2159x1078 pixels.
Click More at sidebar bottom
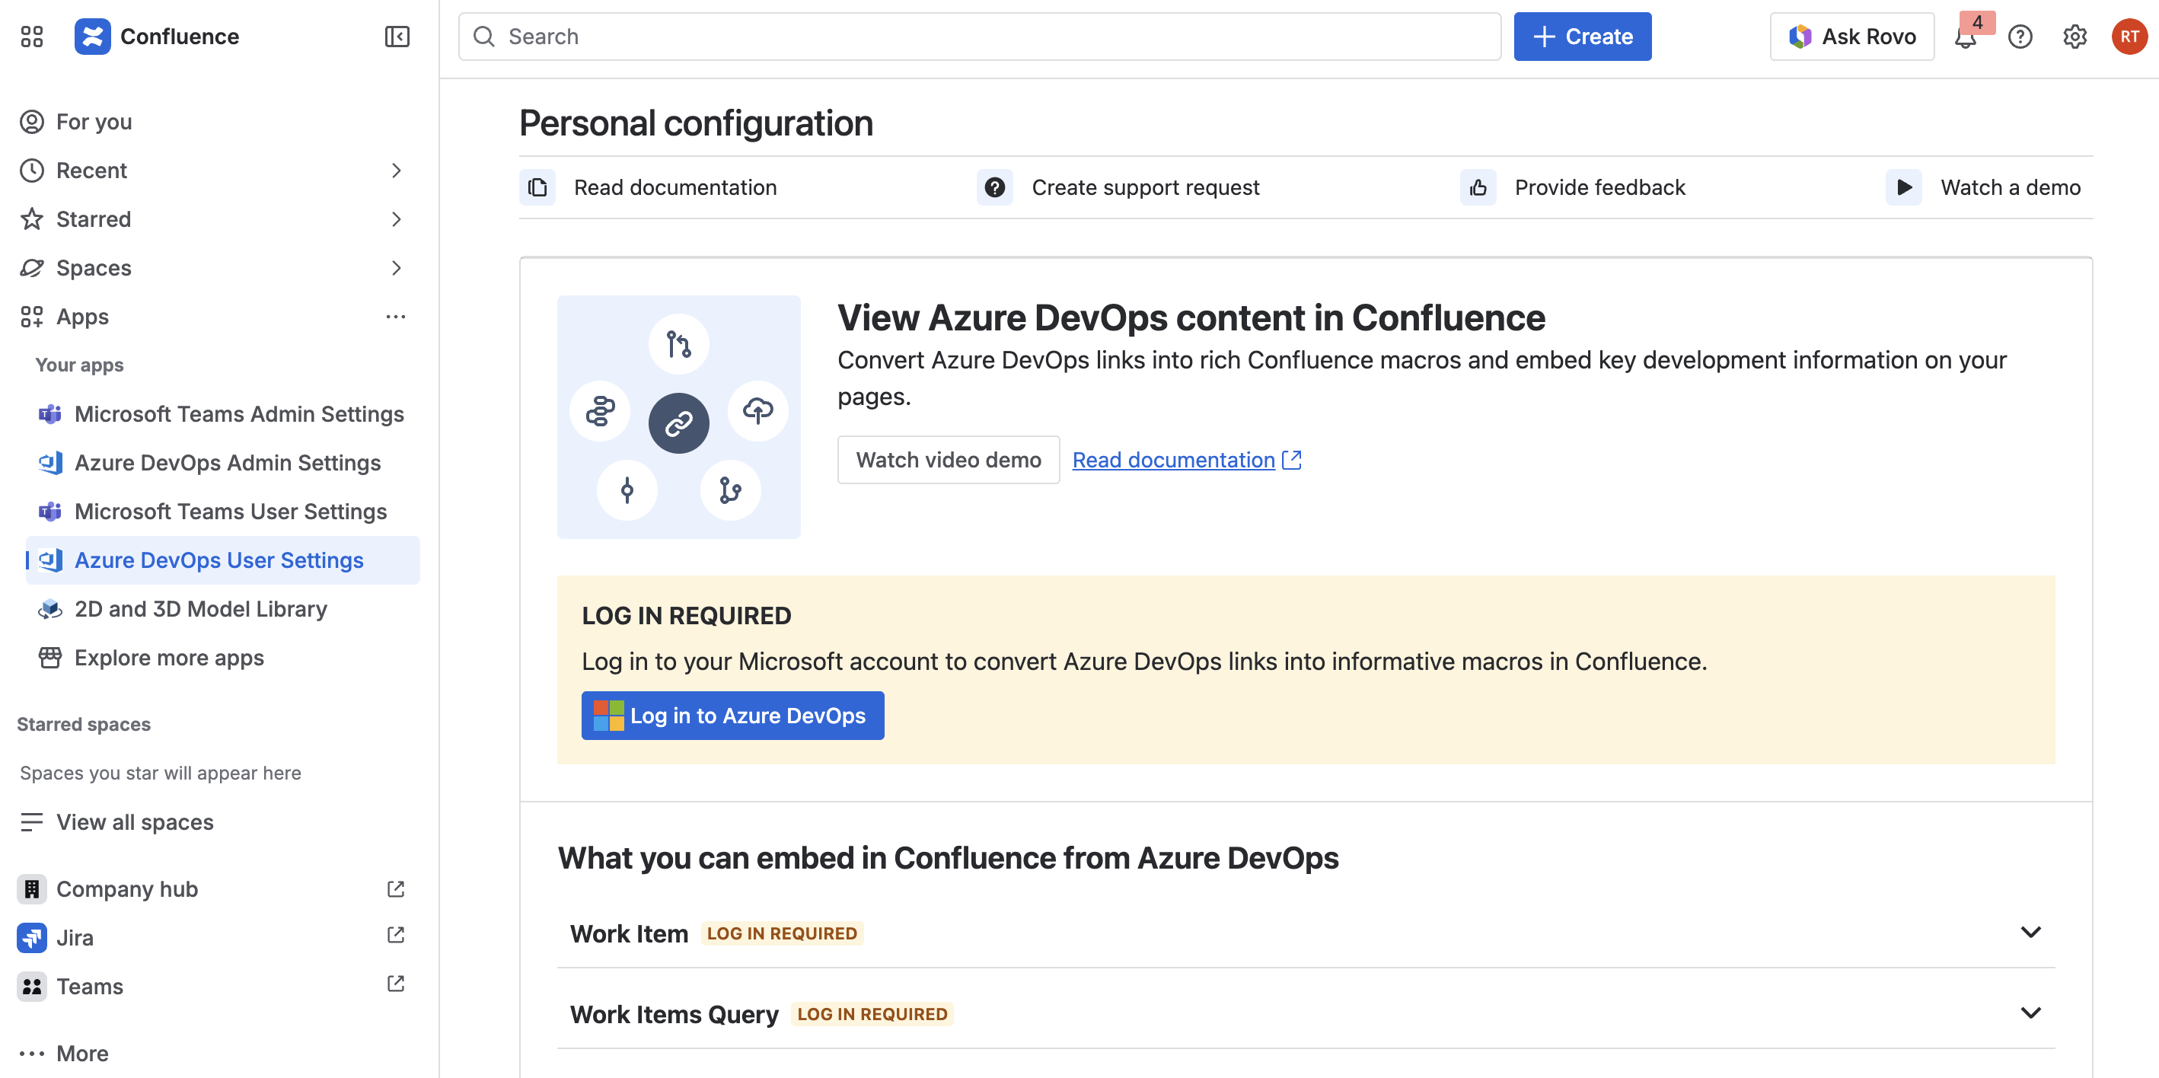tap(82, 1053)
